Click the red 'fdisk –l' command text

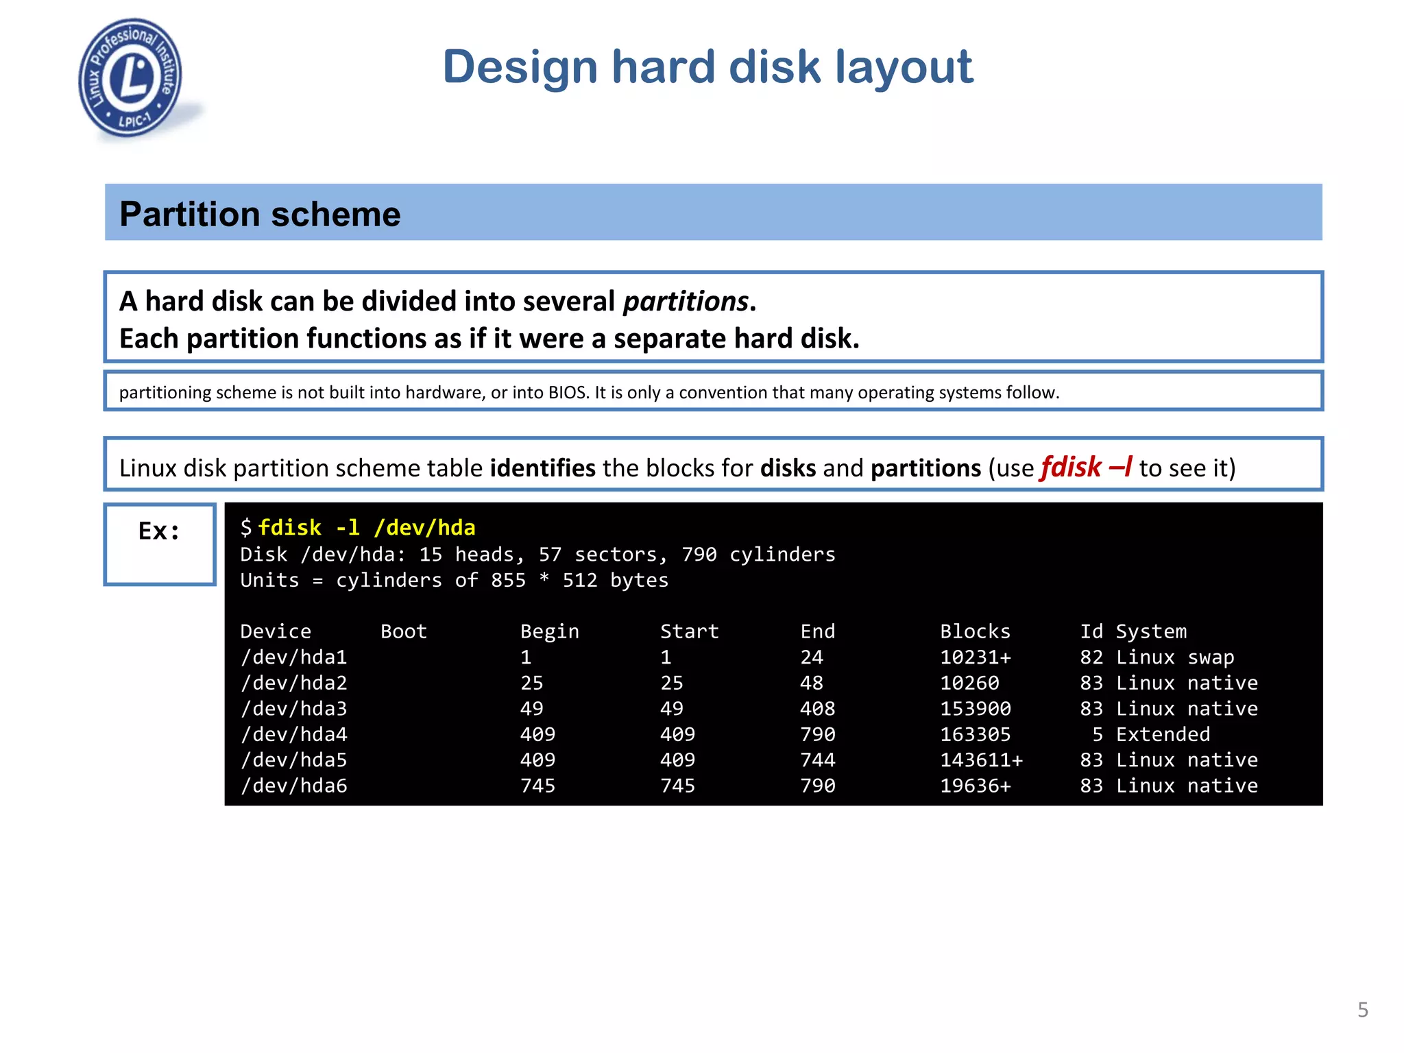pos(1087,467)
